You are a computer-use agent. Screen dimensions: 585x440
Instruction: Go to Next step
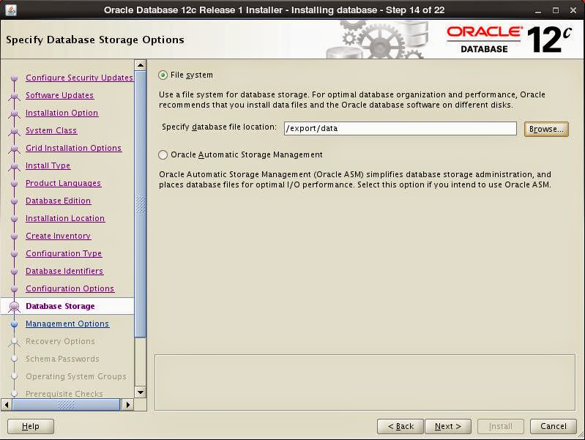pos(447,426)
